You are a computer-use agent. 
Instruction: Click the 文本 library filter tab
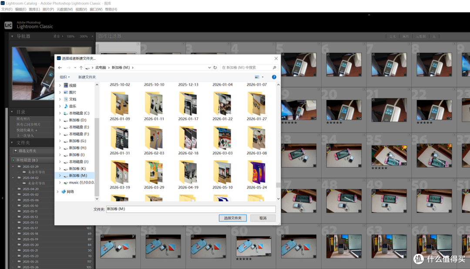coord(393,36)
